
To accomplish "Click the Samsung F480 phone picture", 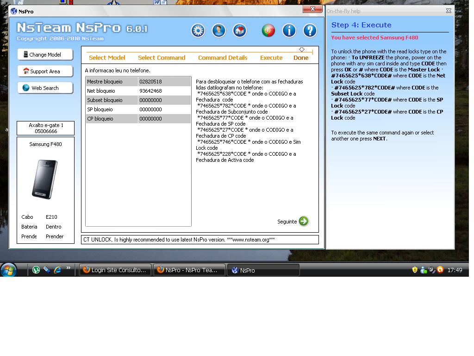I will click(x=45, y=179).
